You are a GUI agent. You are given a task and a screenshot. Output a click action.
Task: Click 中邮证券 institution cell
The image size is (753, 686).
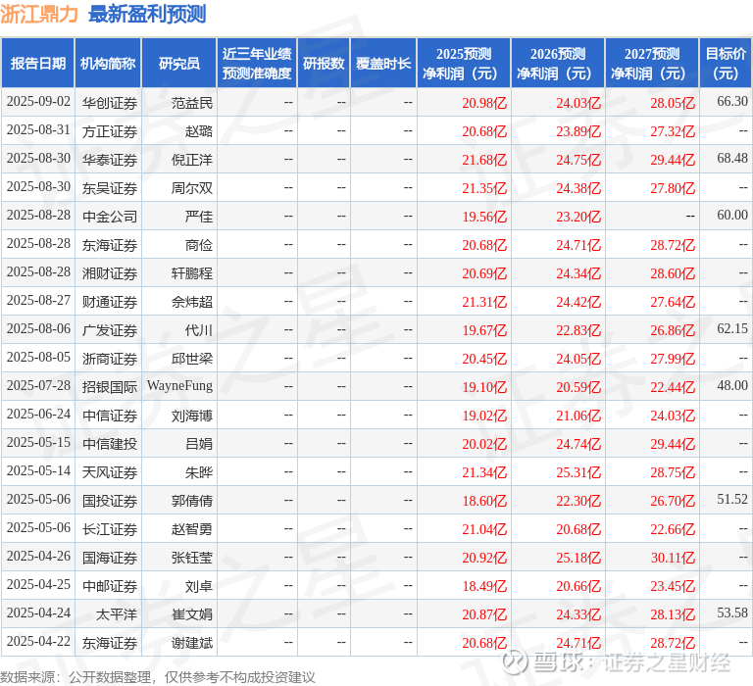point(110,586)
